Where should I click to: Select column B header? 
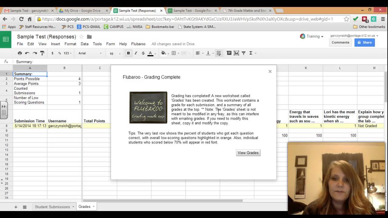point(64,68)
